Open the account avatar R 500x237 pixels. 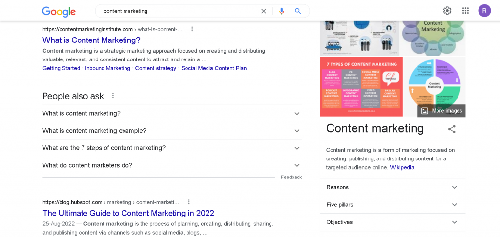(x=484, y=11)
